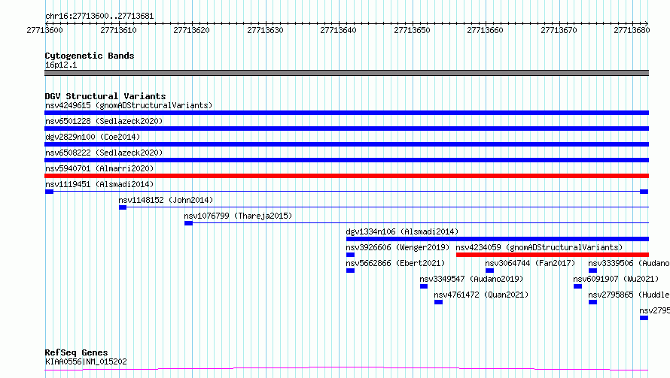Click the blue block under nsv1148152

[x=123, y=207]
